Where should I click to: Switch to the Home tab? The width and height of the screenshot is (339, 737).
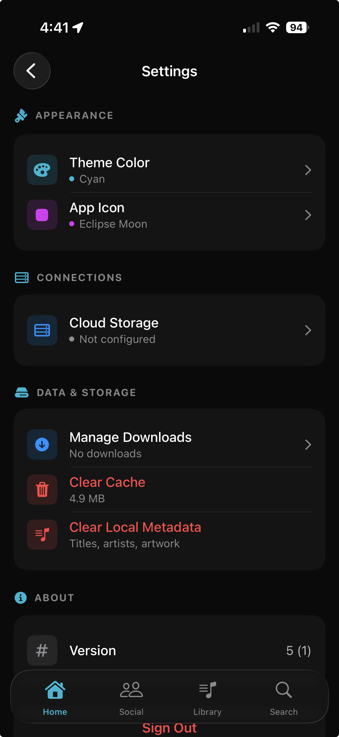coord(55,697)
